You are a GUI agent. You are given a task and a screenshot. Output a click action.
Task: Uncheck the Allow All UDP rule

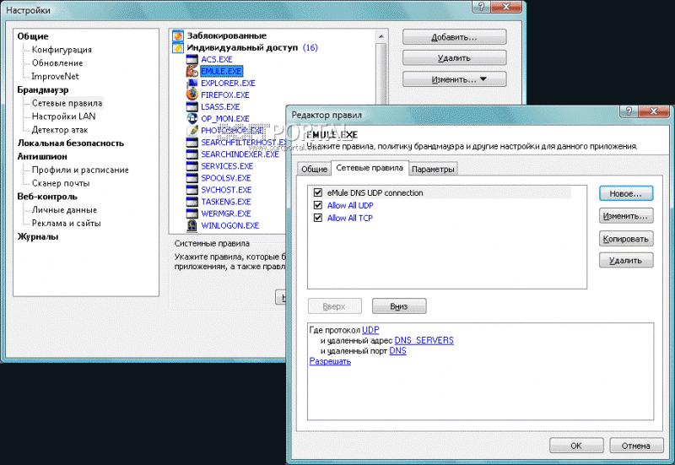click(x=318, y=205)
